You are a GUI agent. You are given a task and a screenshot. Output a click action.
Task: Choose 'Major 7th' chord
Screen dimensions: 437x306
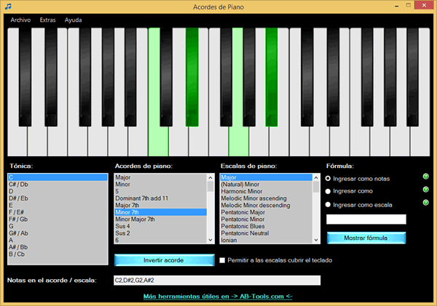161,205
